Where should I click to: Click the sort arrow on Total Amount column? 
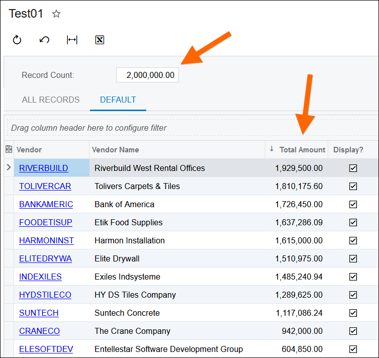point(272,149)
